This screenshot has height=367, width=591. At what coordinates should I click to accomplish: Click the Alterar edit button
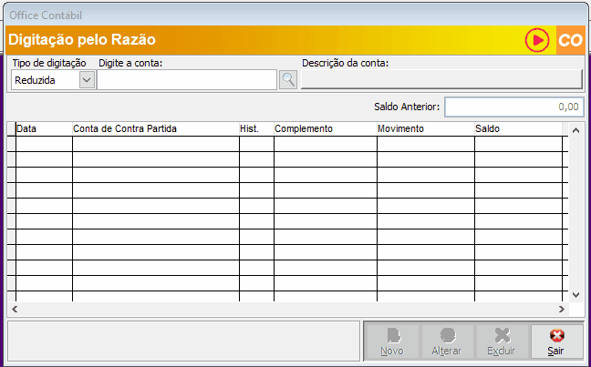click(446, 341)
